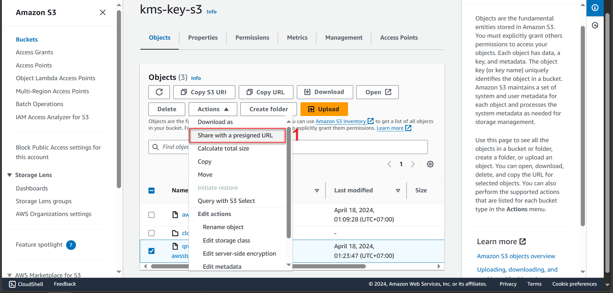This screenshot has width=613, height=293.
Task: Open table preferences gear icon
Action: (x=430, y=164)
